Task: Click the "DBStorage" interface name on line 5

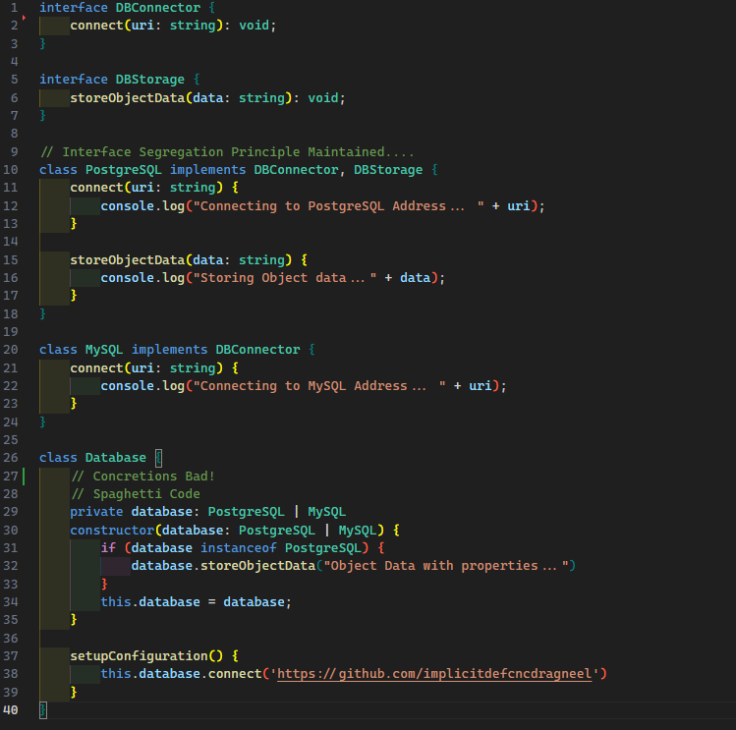Action: 149,80
